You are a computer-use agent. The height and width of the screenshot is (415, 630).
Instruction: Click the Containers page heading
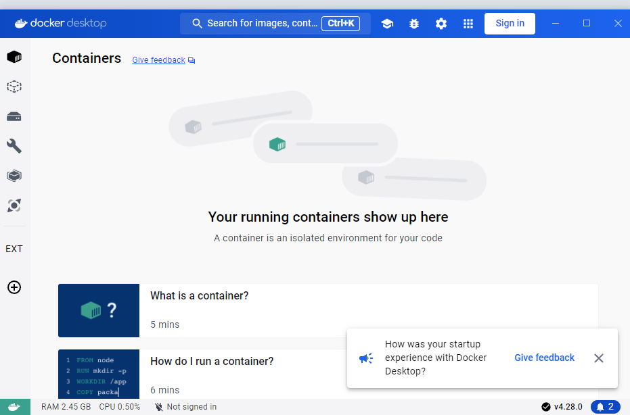pyautogui.click(x=87, y=58)
